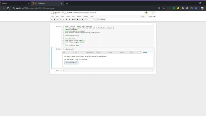Open the Kernel menu
The width and height of the screenshot is (206, 116).
click(x=79, y=16)
